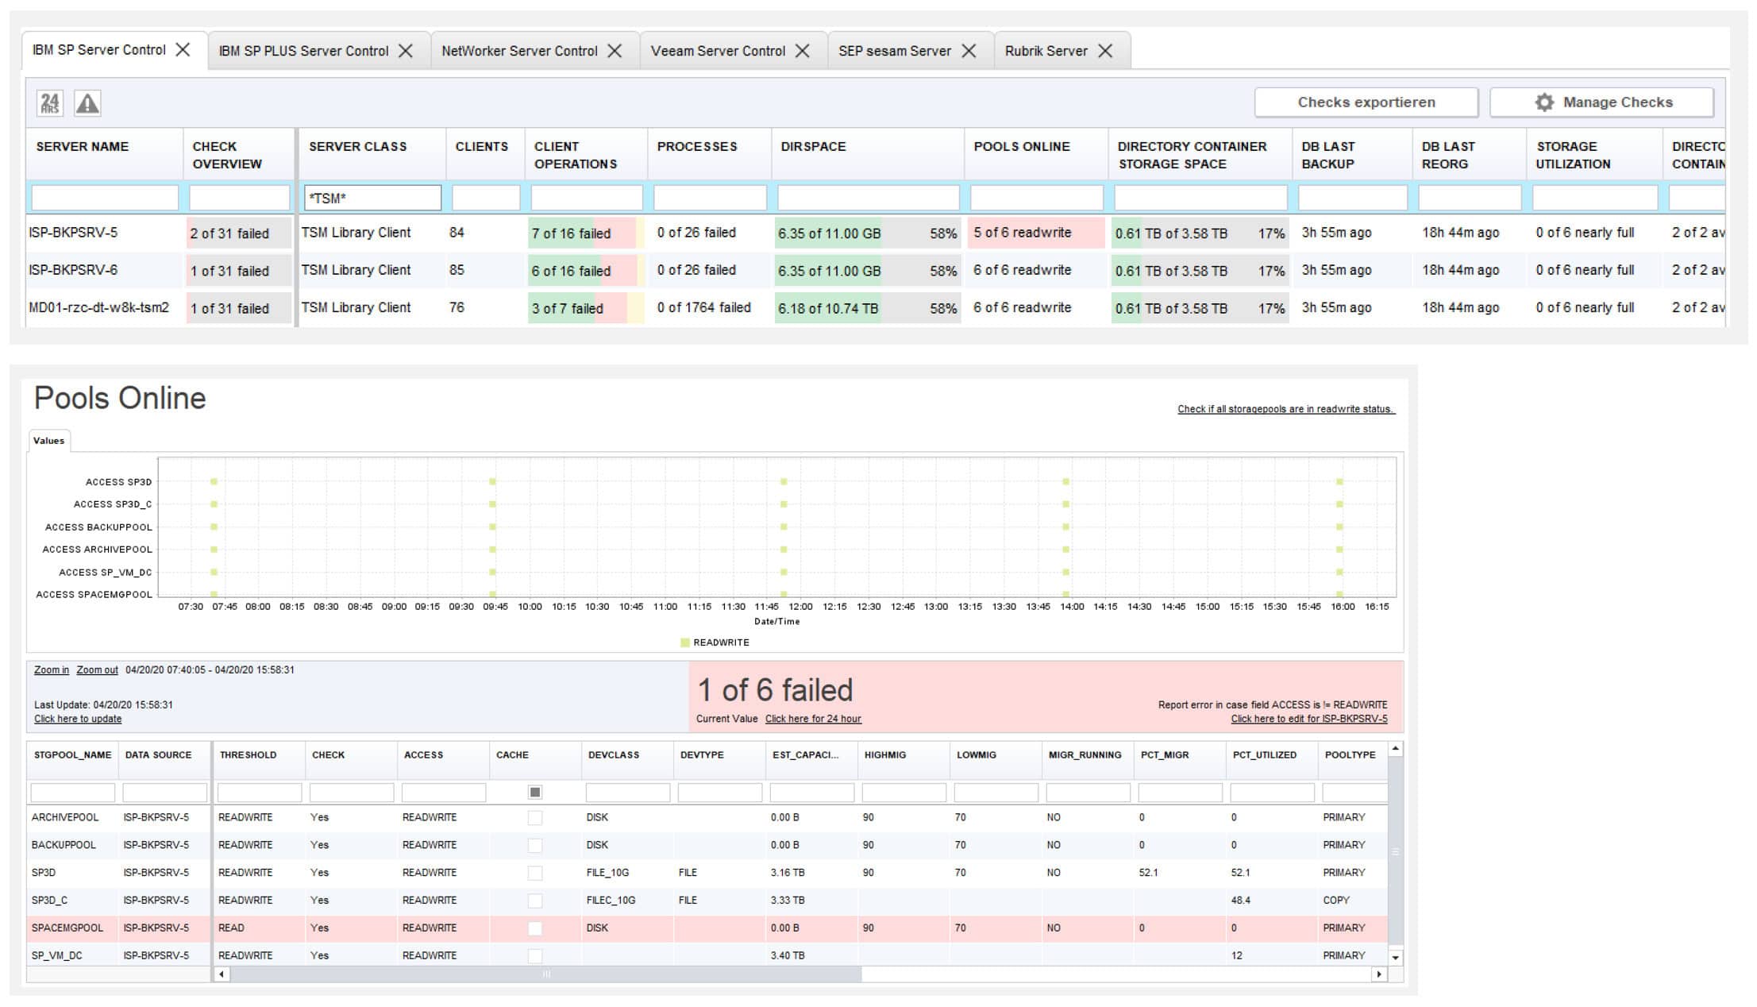Click the READWRITE legend color swatch
Image resolution: width=1757 pixels, height=1007 pixels.
(685, 642)
